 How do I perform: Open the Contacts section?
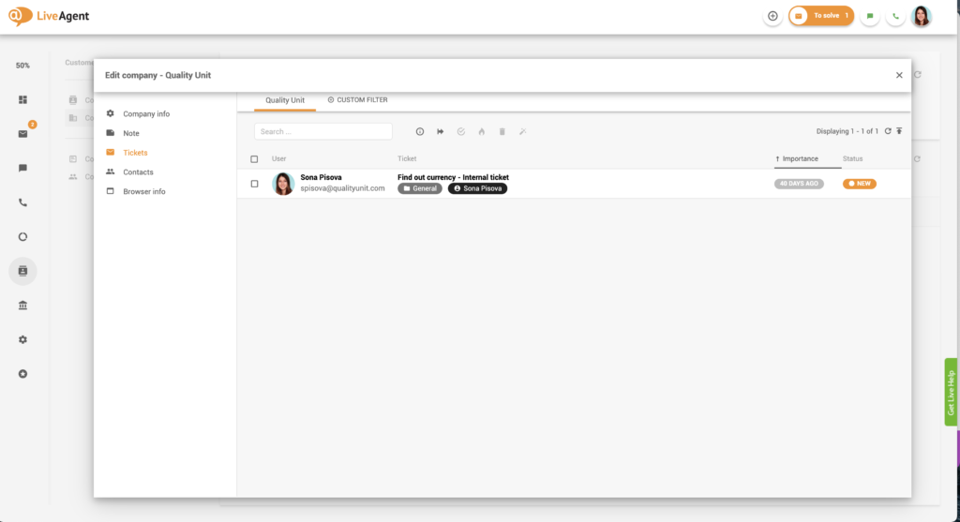[x=138, y=172]
